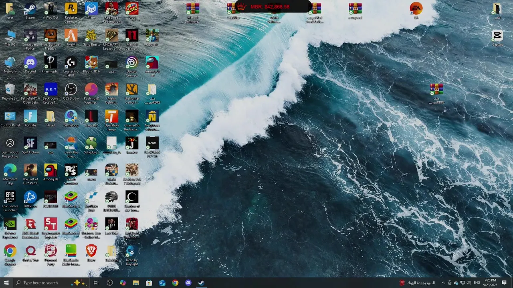513x288 pixels.
Task: Open Microsoft Edge desktop shortcut
Action: pyautogui.click(x=10, y=174)
